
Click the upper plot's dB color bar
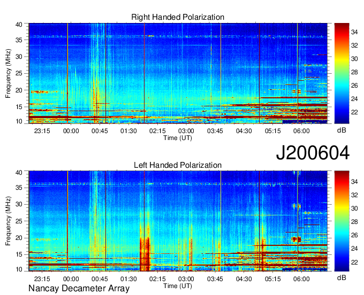[342, 73]
